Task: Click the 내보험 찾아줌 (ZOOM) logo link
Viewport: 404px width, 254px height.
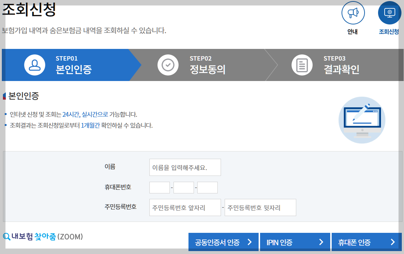Action: (42, 236)
